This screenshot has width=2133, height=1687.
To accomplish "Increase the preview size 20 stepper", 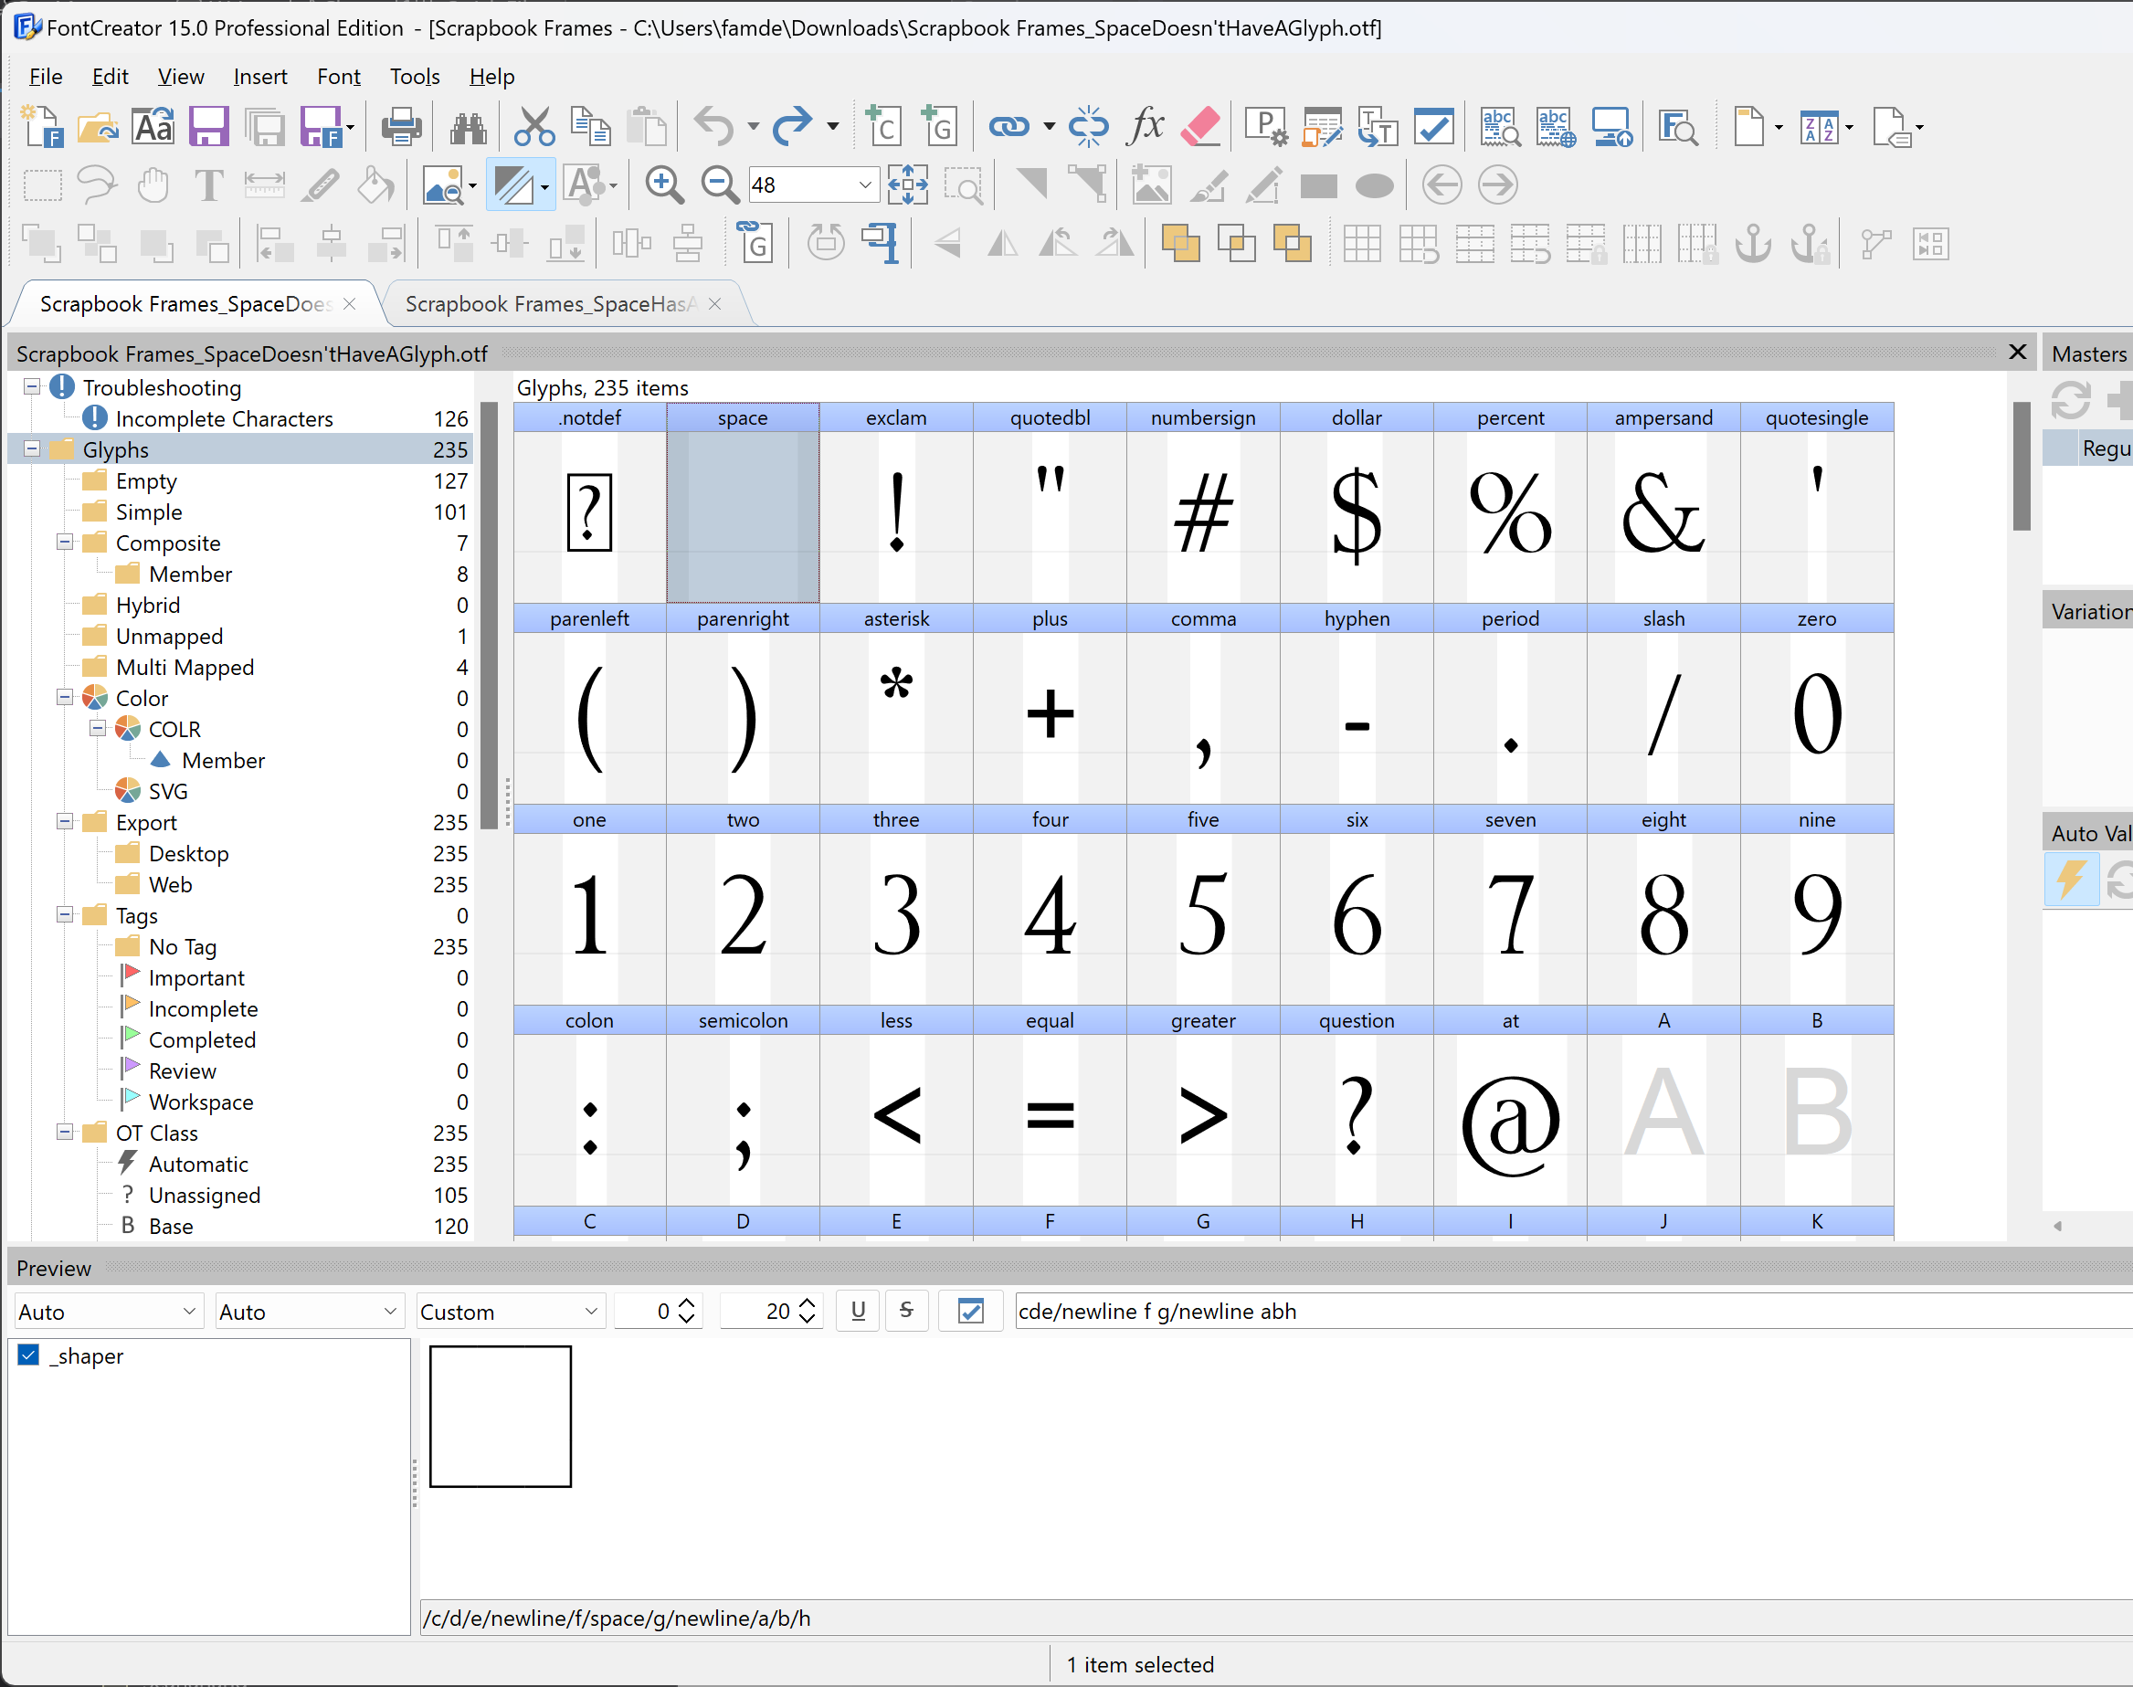I will [x=808, y=1302].
